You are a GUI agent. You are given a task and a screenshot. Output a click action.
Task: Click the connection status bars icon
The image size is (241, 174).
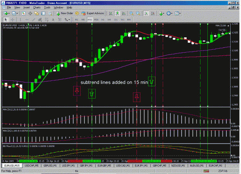[206, 171]
